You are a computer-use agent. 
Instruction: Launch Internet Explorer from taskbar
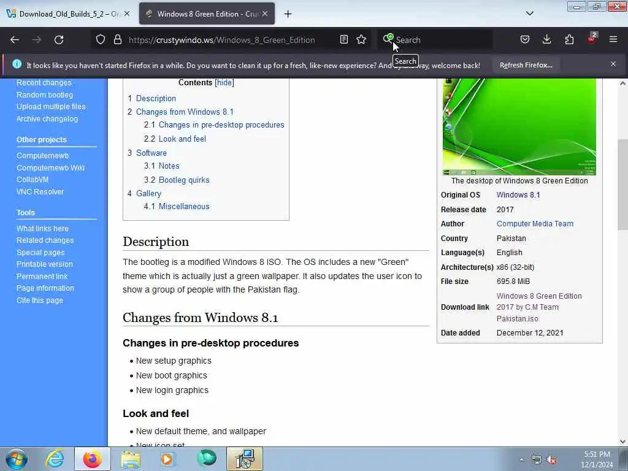[55, 459]
